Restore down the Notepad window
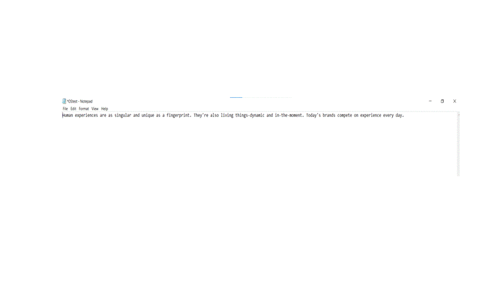This screenshot has width=504, height=283. [x=443, y=101]
